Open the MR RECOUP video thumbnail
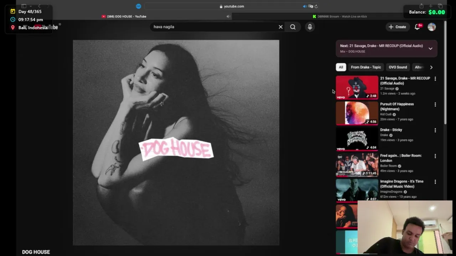Viewport: 456px width, 256px height. point(357,87)
